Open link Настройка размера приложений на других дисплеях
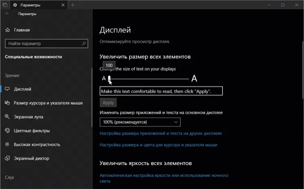The width and height of the screenshot is (304, 189). pos(161,133)
